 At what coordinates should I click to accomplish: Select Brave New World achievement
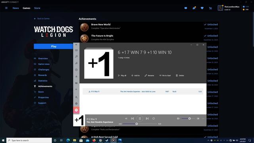[149, 27]
